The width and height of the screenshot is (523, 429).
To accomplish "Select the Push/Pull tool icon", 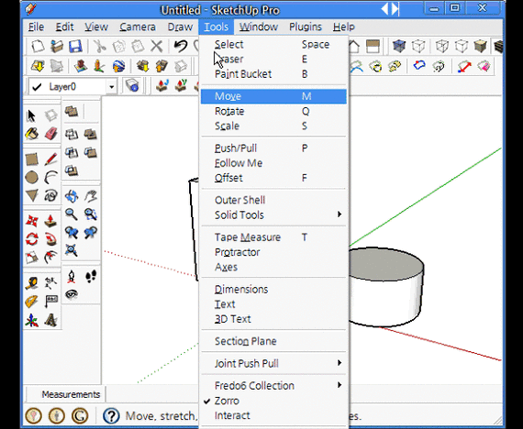I will pyautogui.click(x=51, y=221).
